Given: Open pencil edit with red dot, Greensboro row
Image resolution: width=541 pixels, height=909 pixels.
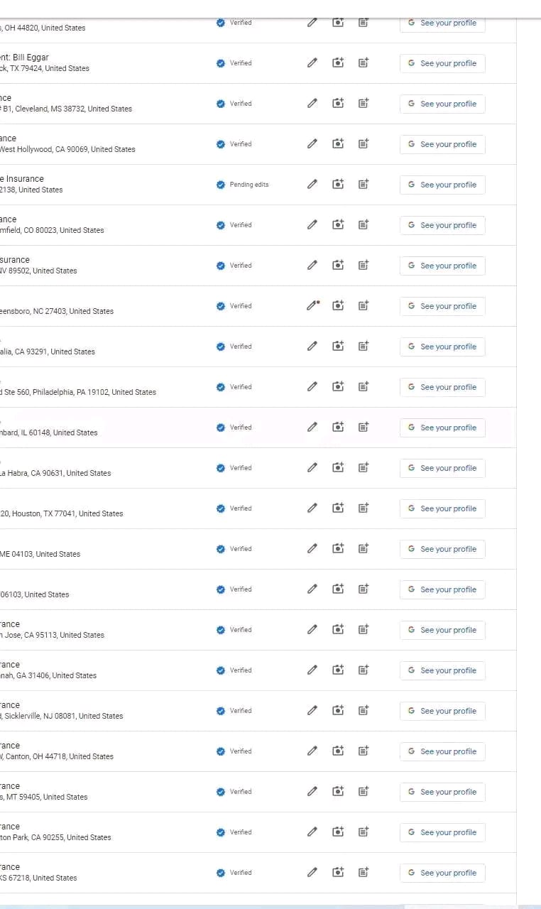Looking at the screenshot, I should [312, 306].
